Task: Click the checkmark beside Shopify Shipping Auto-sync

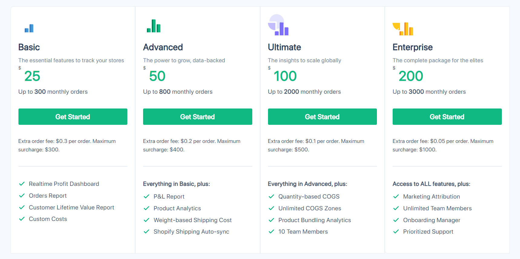Action: click(x=146, y=231)
